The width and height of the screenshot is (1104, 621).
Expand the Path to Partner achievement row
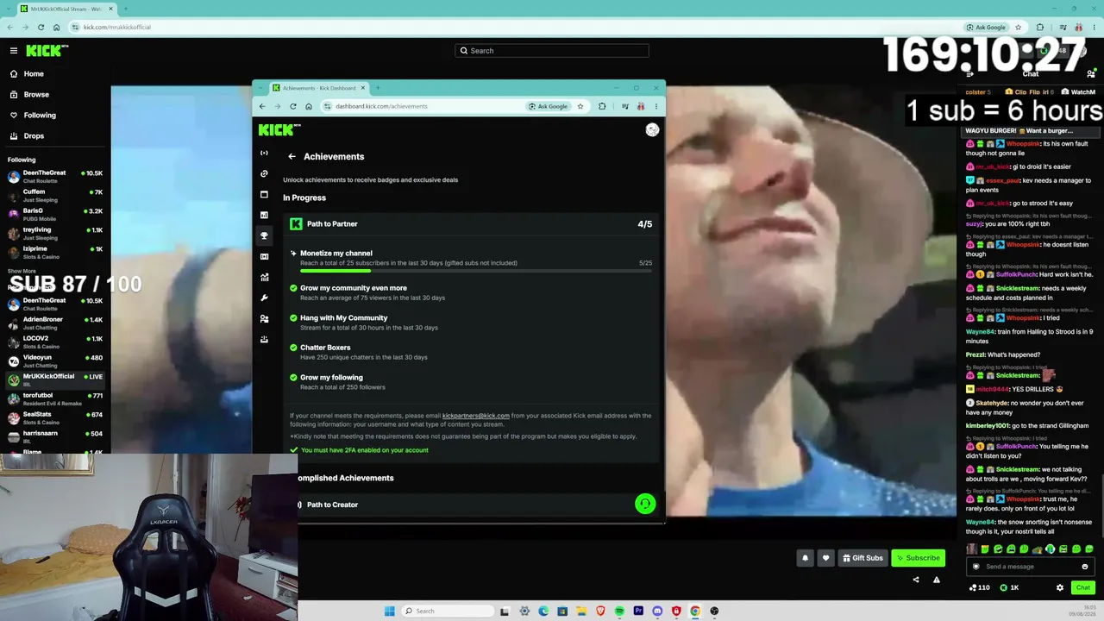[471, 224]
